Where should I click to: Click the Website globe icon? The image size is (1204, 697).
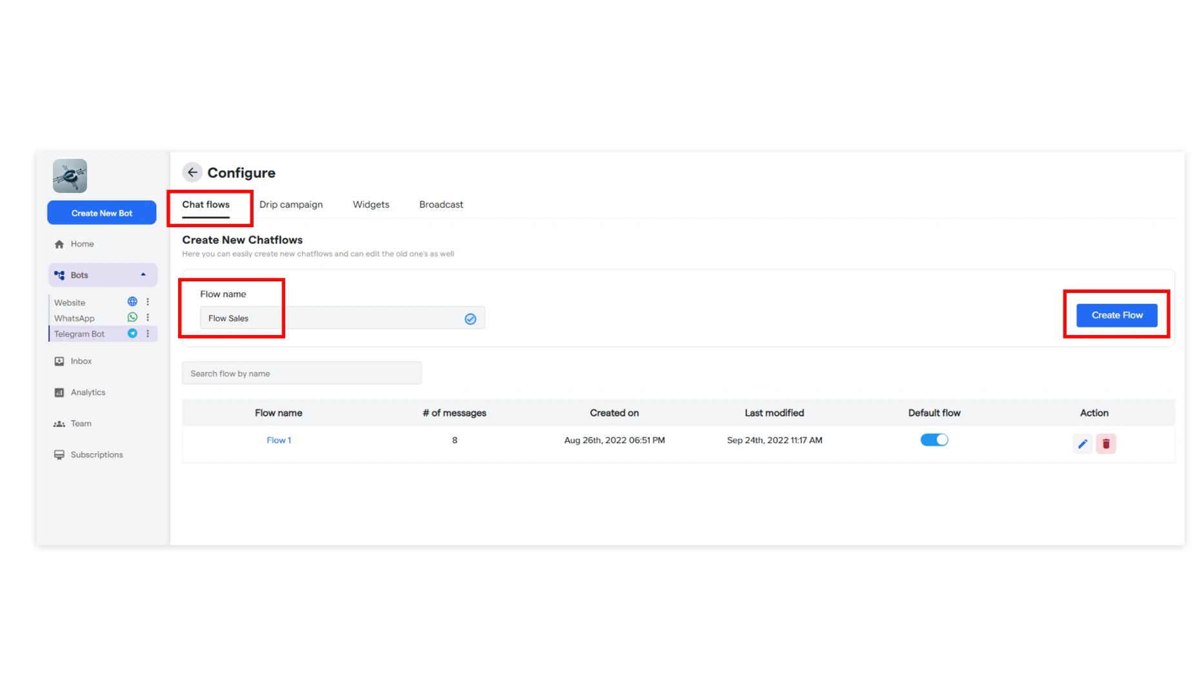click(x=132, y=301)
